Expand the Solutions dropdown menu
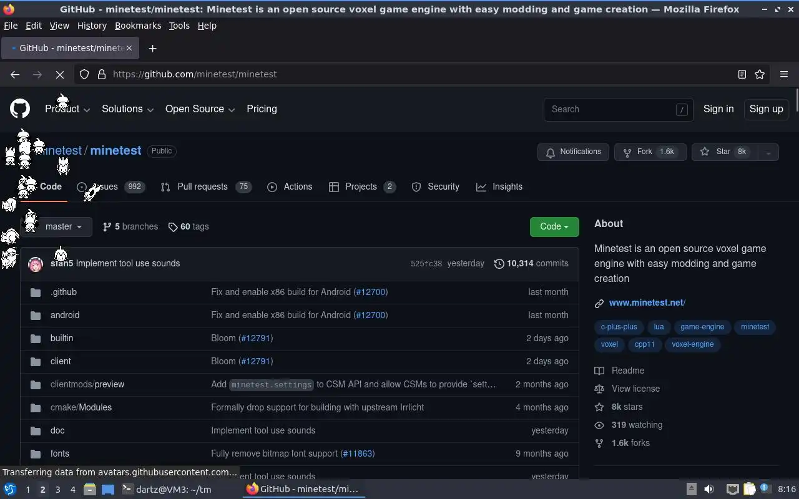 [127, 109]
